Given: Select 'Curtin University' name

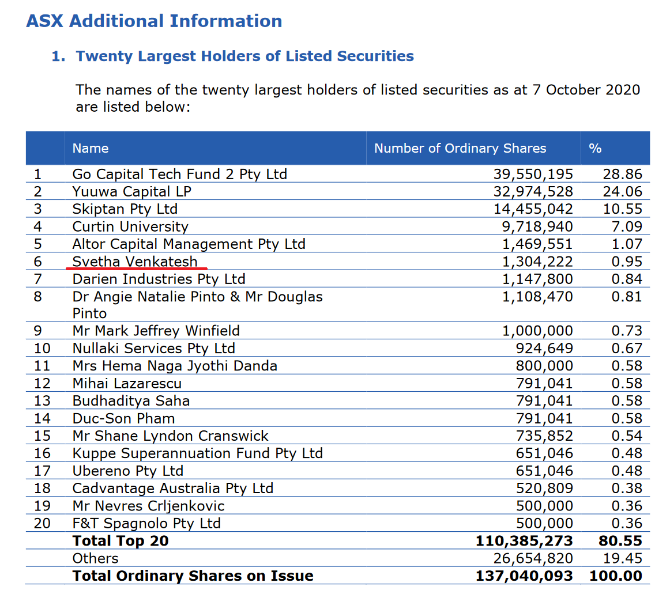Looking at the screenshot, I should click(x=130, y=227).
